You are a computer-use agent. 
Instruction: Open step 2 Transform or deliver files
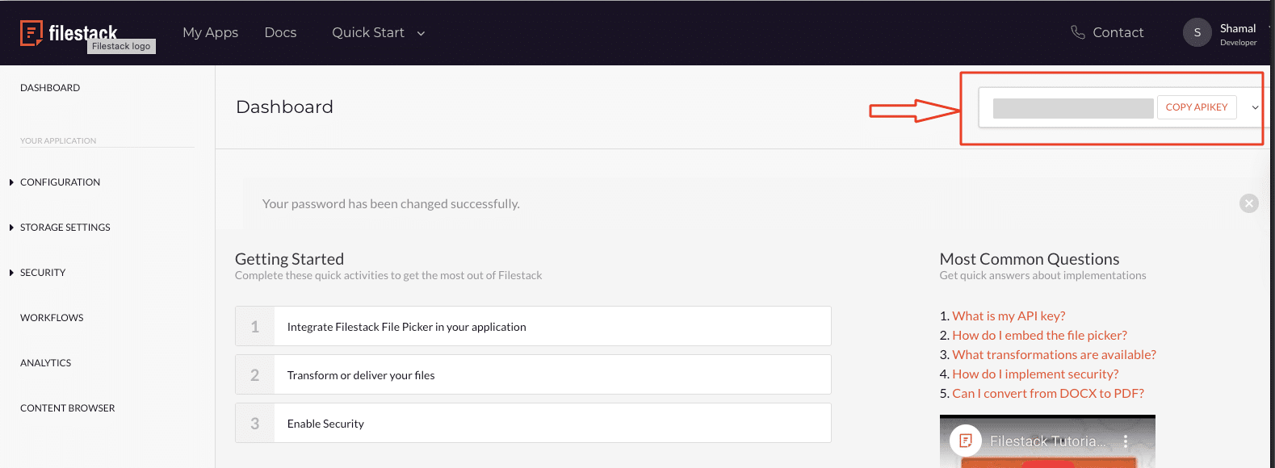pyautogui.click(x=533, y=374)
